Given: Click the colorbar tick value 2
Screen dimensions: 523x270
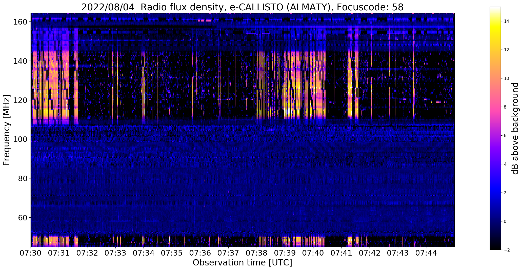Looking at the screenshot, I should (505, 193).
